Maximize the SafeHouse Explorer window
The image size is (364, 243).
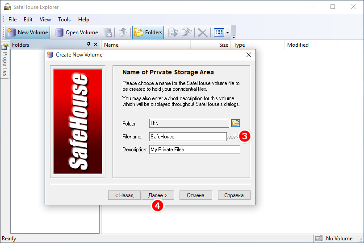333,7
